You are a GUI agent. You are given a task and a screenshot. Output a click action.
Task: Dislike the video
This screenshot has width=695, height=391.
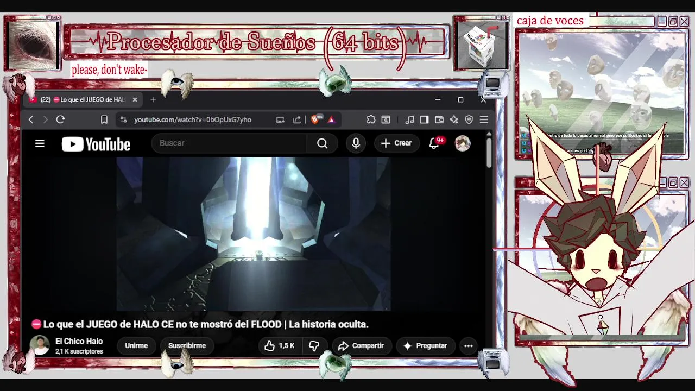pos(314,345)
